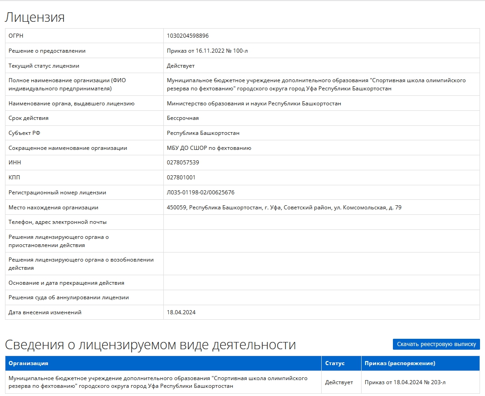Click the organization address on Комсомольская street
Image resolution: width=485 pixels, height=396 pixels.
pos(284,208)
